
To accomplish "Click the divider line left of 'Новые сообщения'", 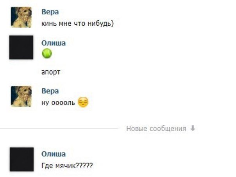I will click(59, 128).
